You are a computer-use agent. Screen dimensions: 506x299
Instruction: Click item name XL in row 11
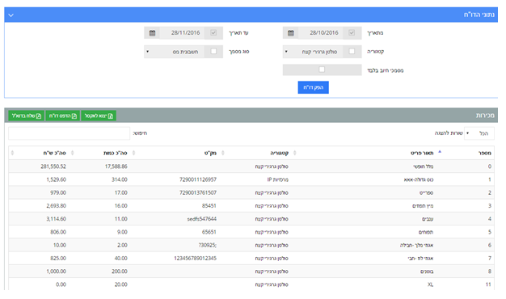coord(430,284)
